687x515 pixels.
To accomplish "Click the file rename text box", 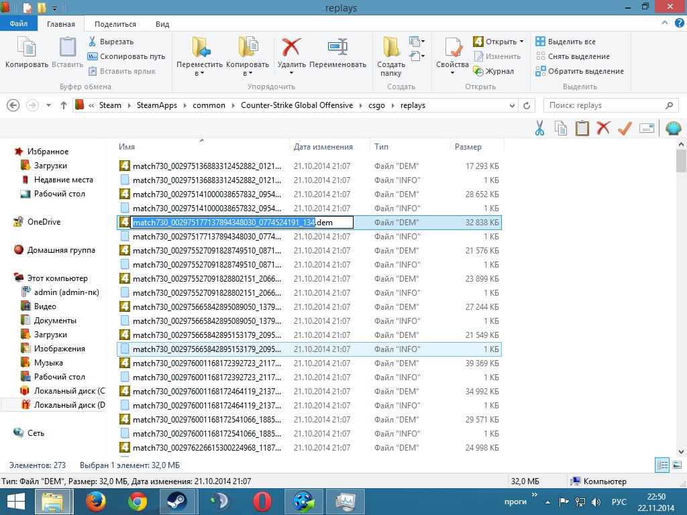I will coord(242,223).
